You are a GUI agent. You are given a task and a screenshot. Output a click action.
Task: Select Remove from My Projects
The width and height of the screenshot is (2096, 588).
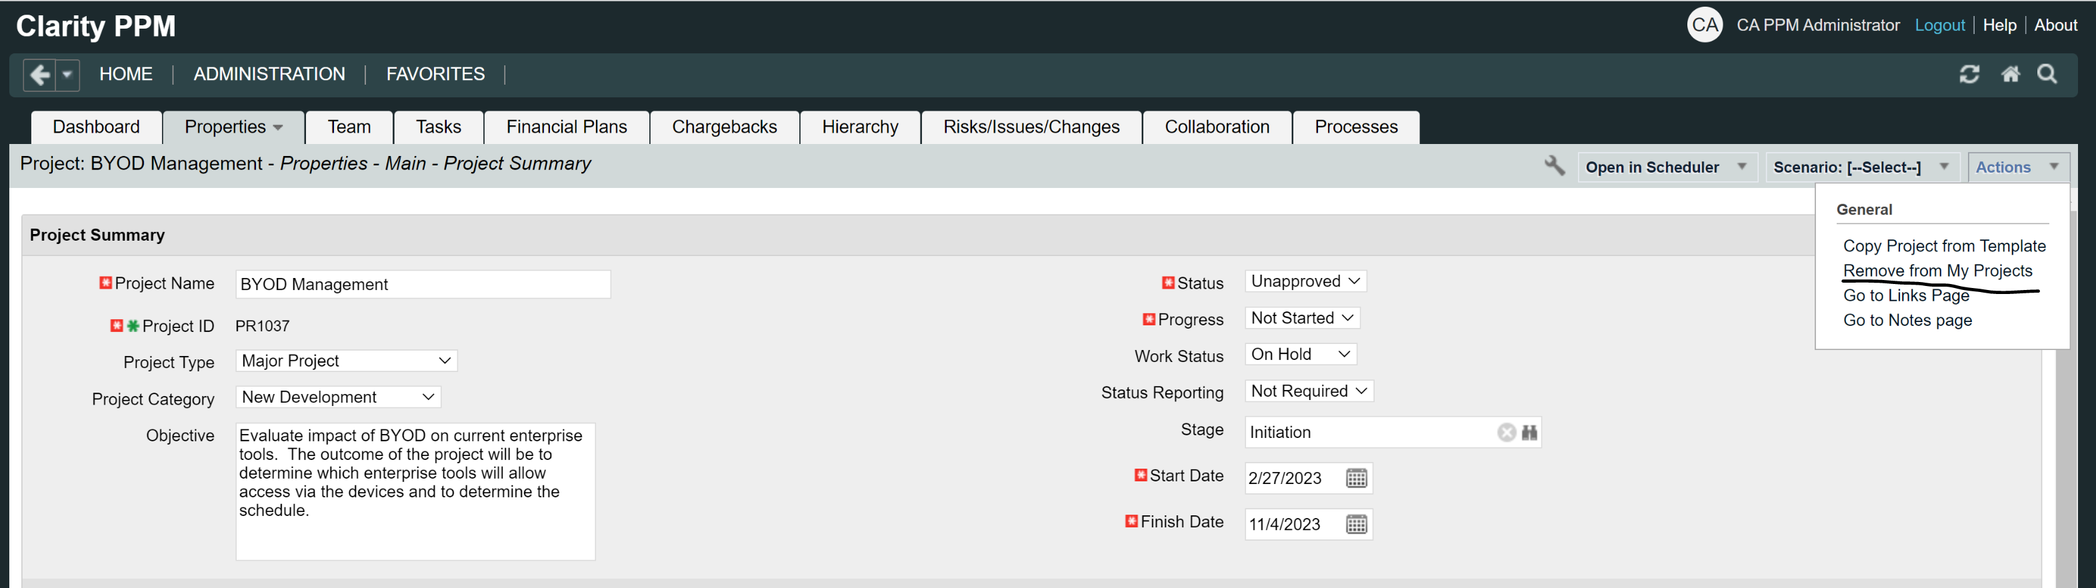coord(1937,271)
